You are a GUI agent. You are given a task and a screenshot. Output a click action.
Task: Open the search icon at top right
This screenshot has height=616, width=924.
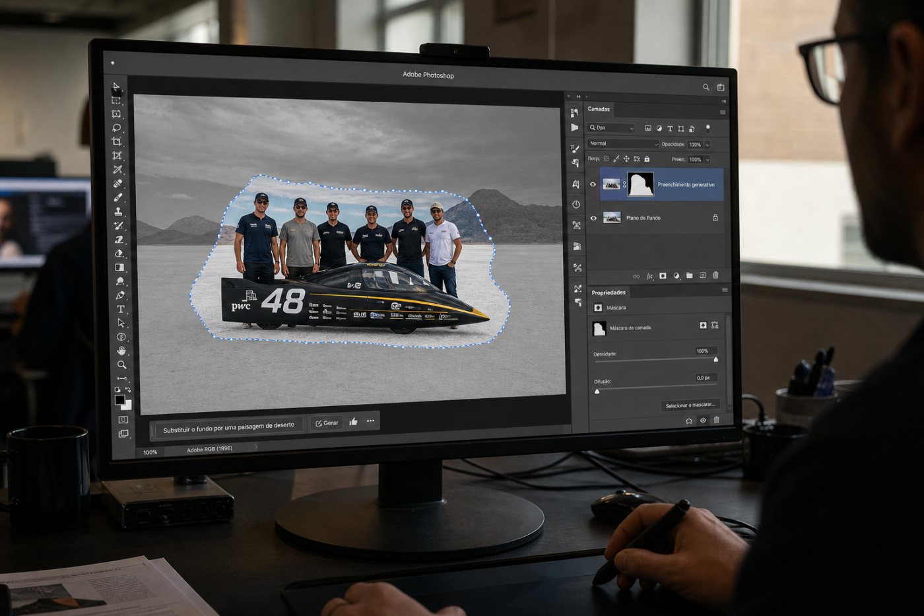coord(706,87)
